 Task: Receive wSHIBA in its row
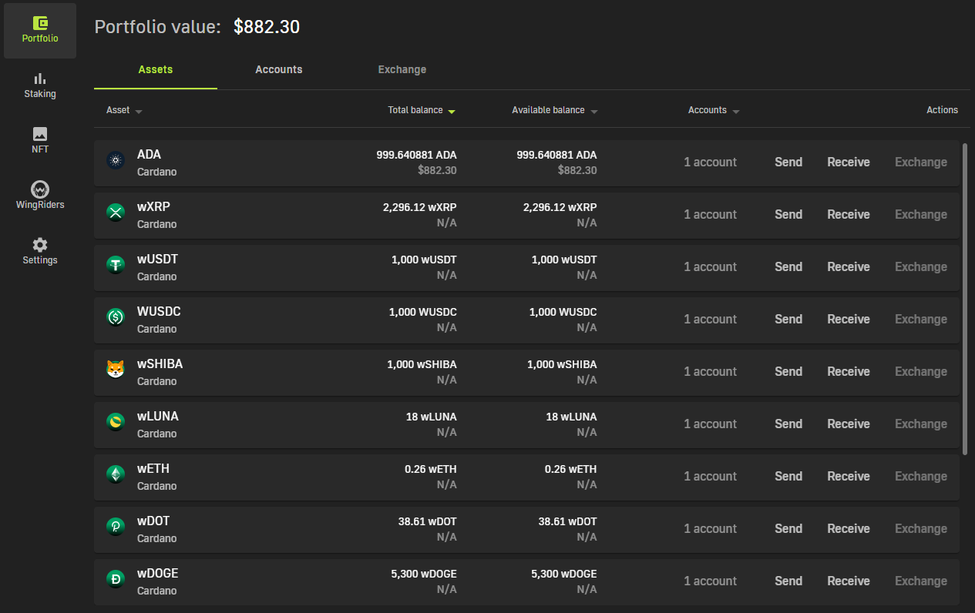coord(849,371)
